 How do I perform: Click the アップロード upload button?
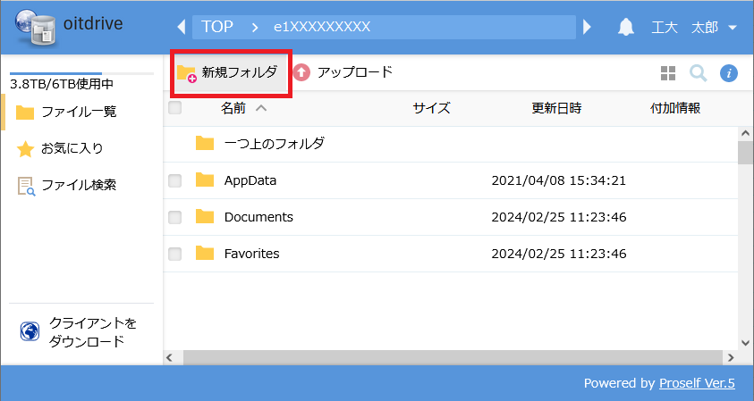coord(343,72)
